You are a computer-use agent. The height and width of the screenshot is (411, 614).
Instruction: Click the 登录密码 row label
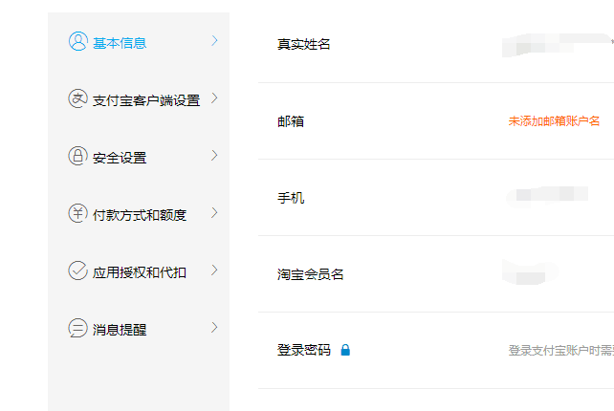tap(304, 350)
